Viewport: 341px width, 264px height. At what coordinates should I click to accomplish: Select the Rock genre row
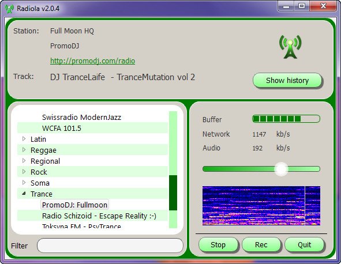pos(92,172)
